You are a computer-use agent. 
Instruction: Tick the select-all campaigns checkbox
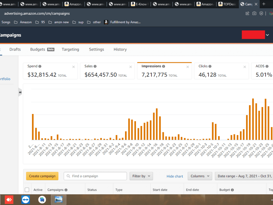click(27, 190)
